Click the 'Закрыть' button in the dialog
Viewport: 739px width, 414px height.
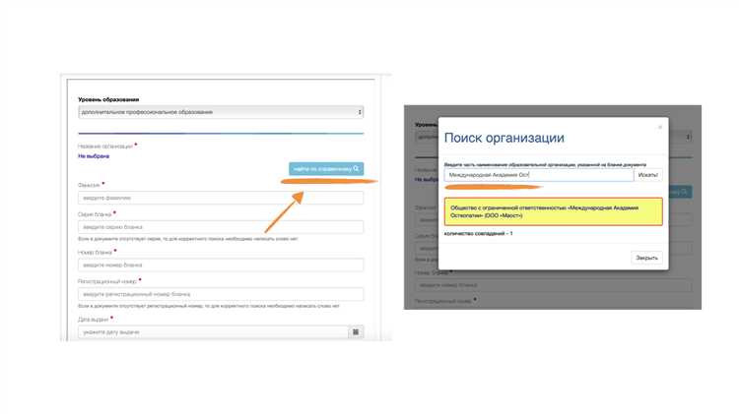(646, 258)
